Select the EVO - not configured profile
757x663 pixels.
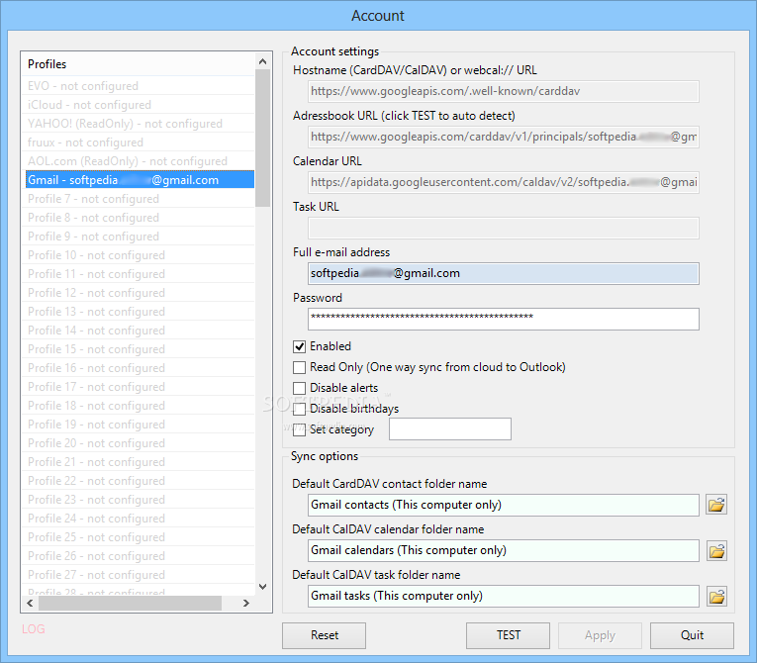click(x=138, y=86)
